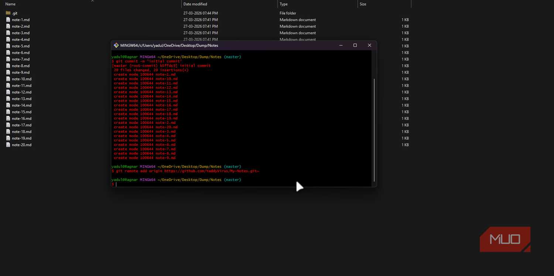
Task: Click the terminal vertical scrollbar
Action: point(374,130)
